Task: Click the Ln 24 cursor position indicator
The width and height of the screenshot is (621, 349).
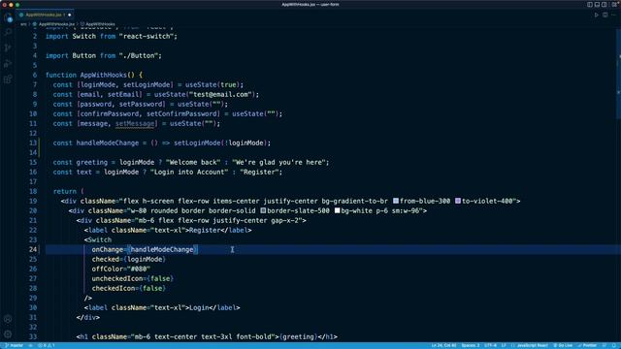Action: pyautogui.click(x=444, y=345)
